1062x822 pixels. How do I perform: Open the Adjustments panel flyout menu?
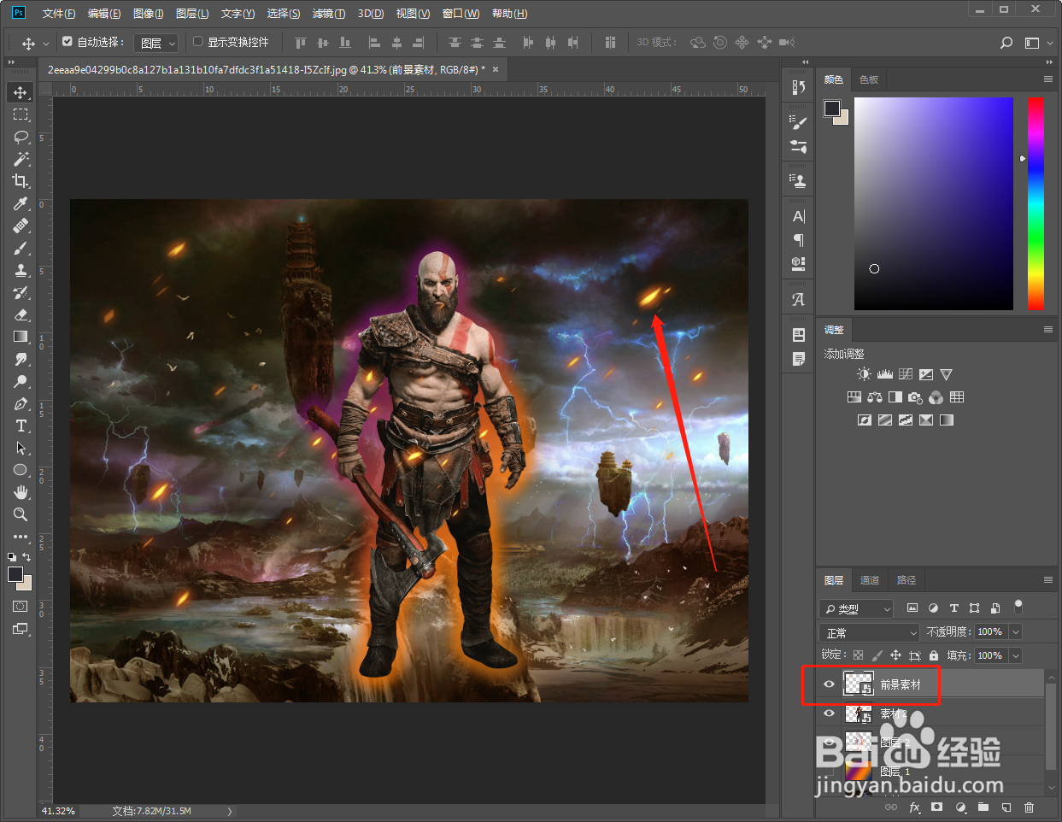pyautogui.click(x=1048, y=329)
